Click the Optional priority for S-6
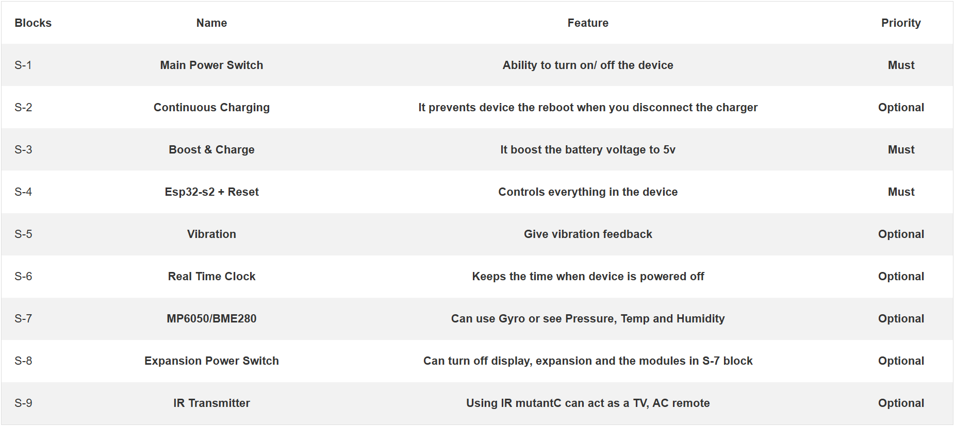Image resolution: width=955 pixels, height=426 pixels. click(900, 277)
